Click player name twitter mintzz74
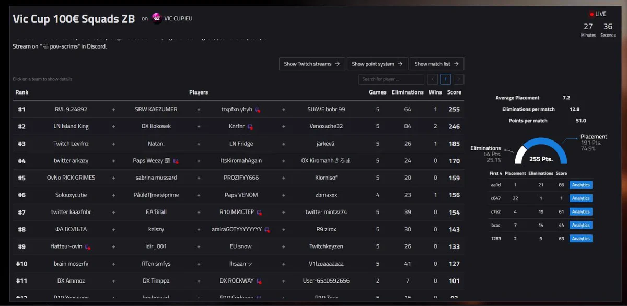 pyautogui.click(x=326, y=212)
